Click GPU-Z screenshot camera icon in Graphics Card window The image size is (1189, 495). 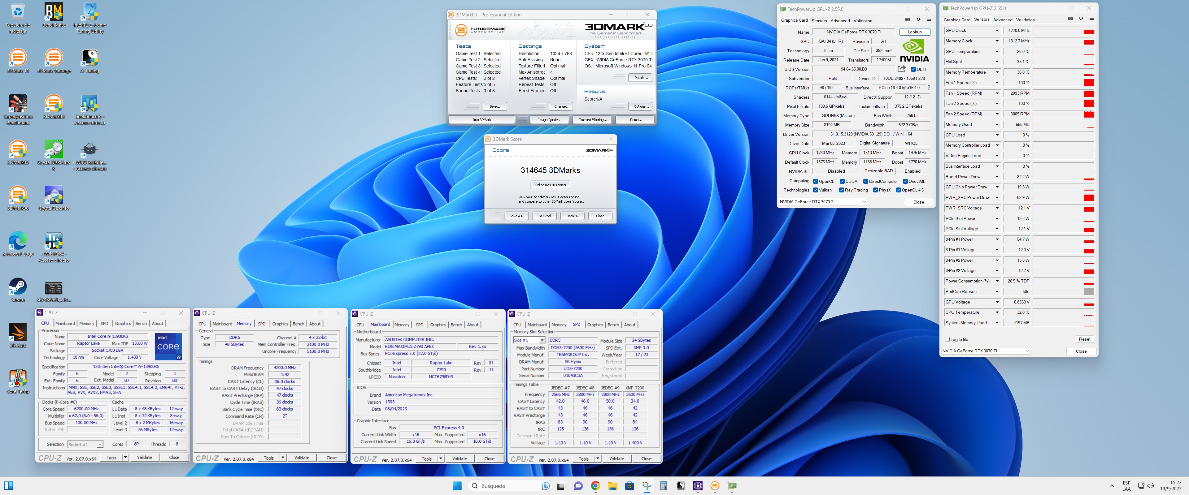click(908, 19)
